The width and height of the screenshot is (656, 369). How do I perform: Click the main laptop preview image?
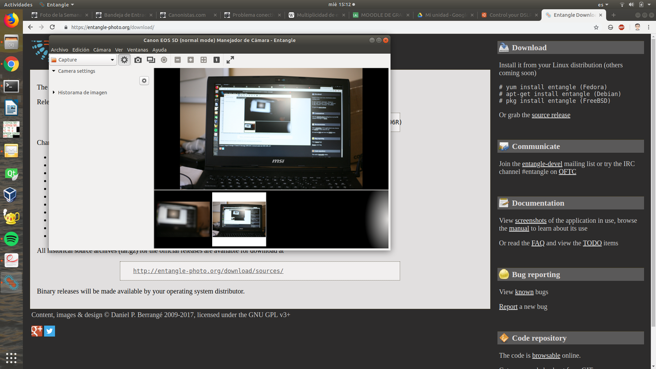pyautogui.click(x=271, y=129)
